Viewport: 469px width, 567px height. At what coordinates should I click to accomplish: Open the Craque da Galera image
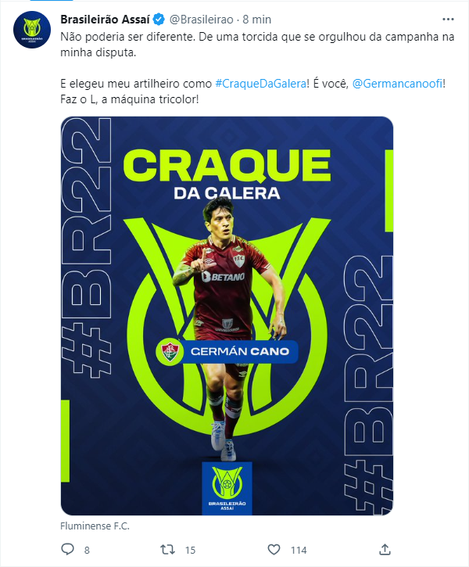point(227,316)
